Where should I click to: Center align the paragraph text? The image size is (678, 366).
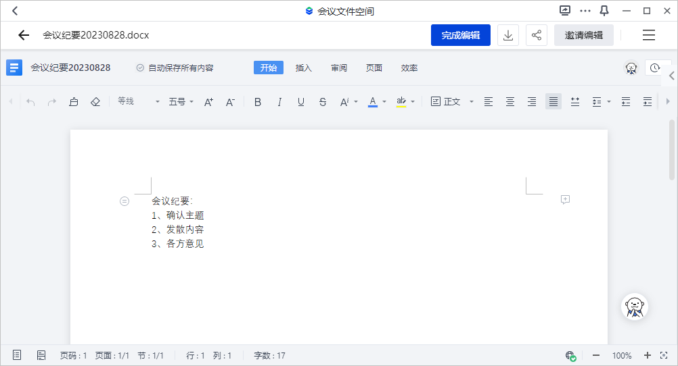coord(510,102)
